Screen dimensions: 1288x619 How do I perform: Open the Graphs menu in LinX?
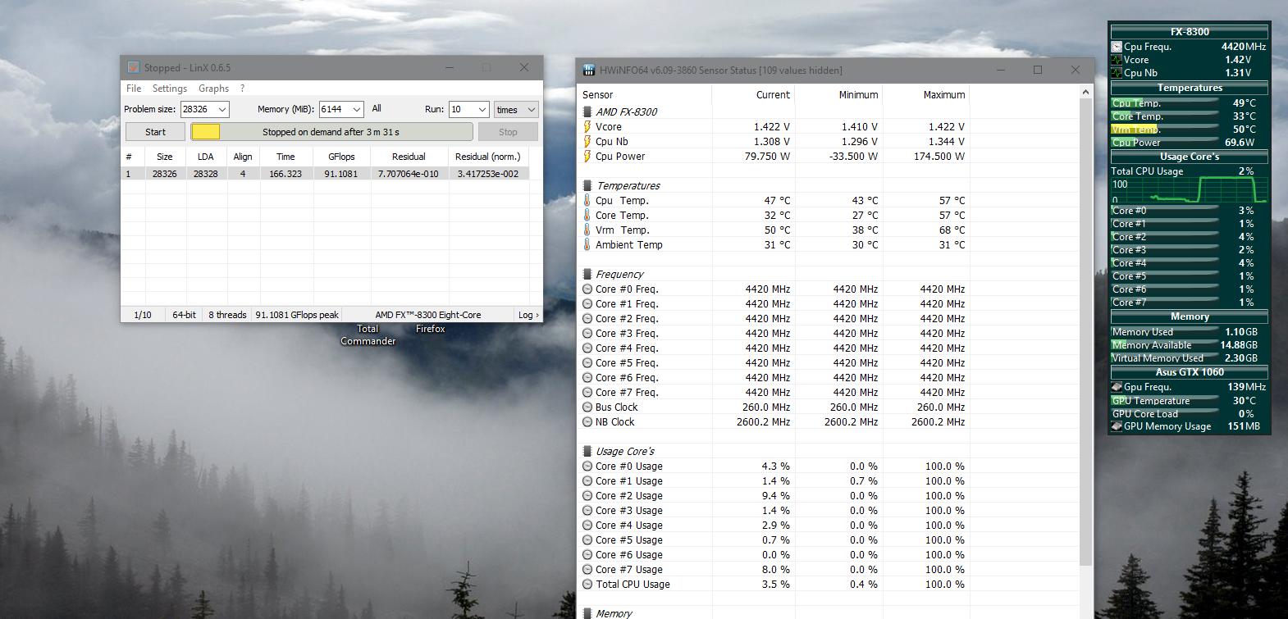coord(213,89)
